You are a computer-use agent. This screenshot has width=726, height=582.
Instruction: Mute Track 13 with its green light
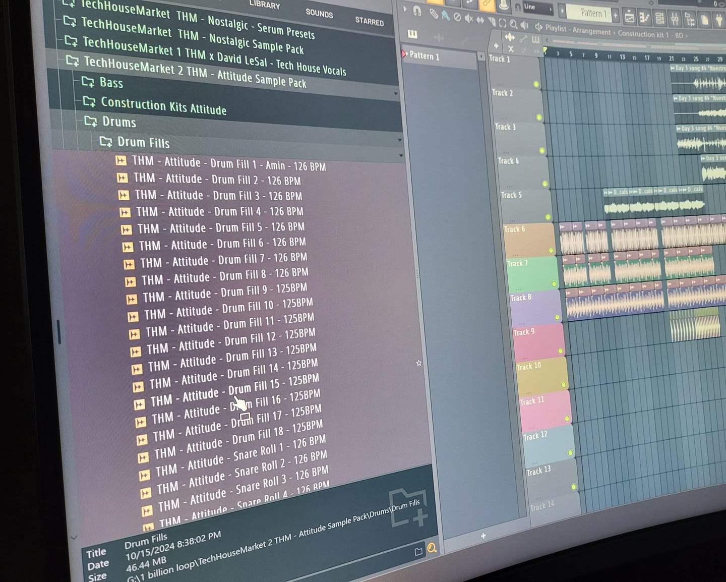tap(574, 487)
